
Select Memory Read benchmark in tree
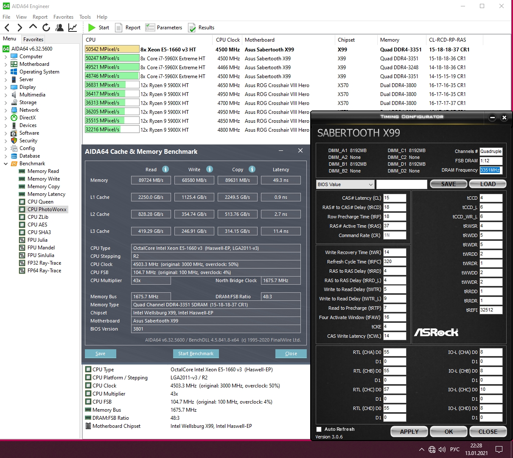coord(43,171)
